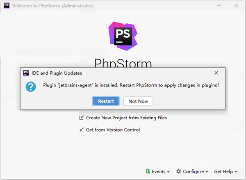Click the Welcome to PhpStorm (Administrator) title text
246x180 pixels.
coord(52,6)
